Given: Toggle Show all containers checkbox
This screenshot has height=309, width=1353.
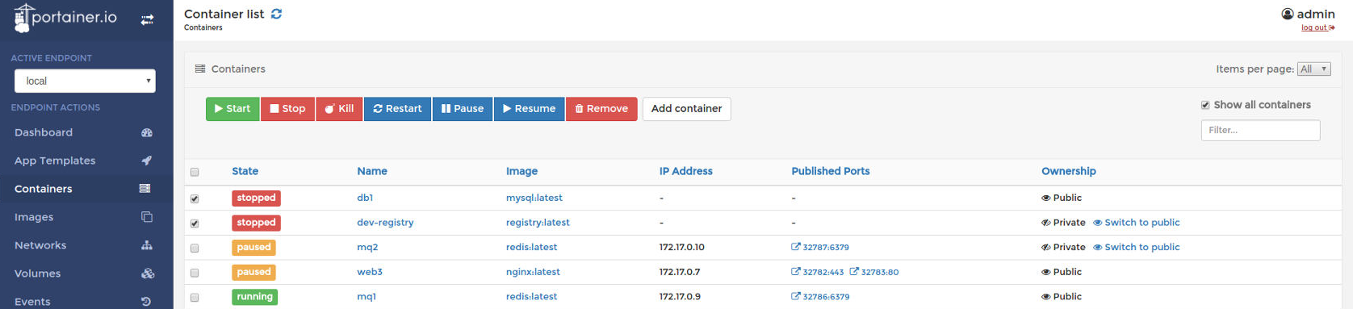Looking at the screenshot, I should pyautogui.click(x=1205, y=105).
